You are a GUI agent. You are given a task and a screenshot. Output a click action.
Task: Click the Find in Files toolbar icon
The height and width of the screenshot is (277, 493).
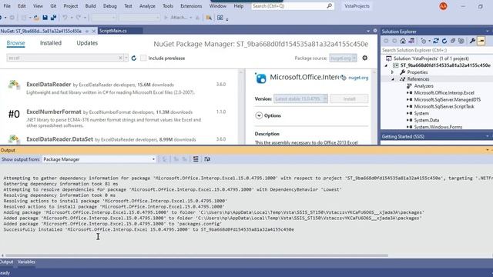coord(209,18)
